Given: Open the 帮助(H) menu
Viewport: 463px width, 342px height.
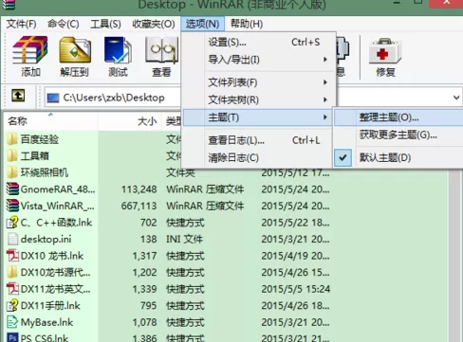Looking at the screenshot, I should tap(247, 24).
